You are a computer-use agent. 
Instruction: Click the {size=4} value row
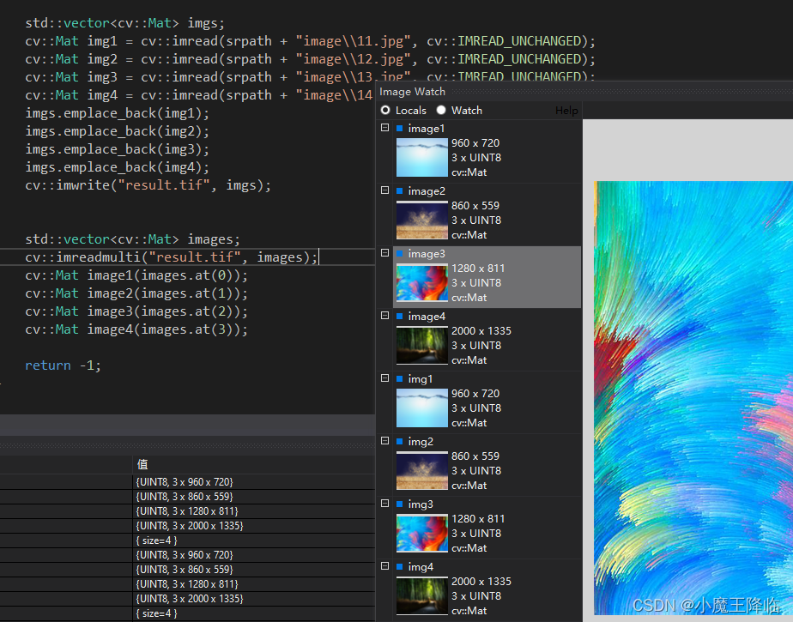158,540
